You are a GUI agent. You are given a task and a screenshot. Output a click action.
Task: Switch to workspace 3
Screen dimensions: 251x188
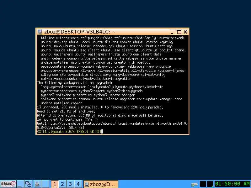pyautogui.click(x=70, y=184)
